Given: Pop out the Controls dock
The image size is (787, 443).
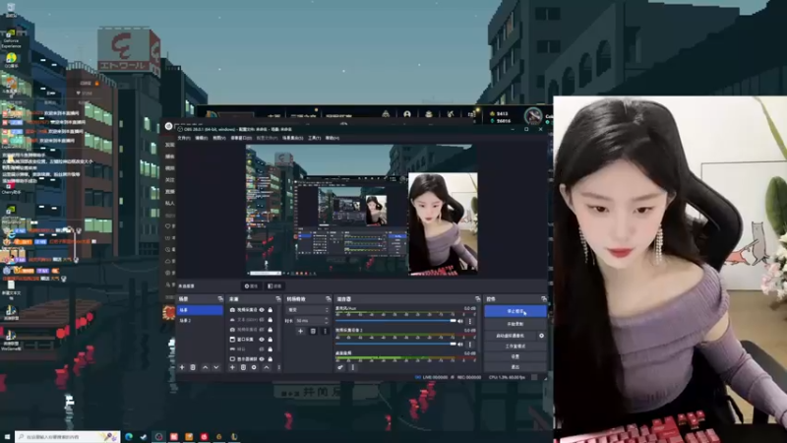Looking at the screenshot, I should (544, 299).
